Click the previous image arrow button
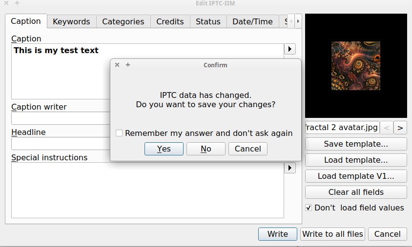The height and width of the screenshot is (247, 412). [386, 128]
